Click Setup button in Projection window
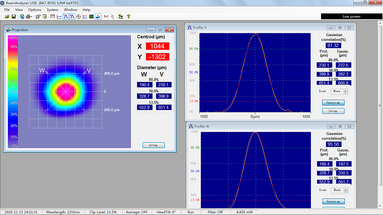Image resolution: width=383 pixels, height=215 pixels. coord(153,145)
